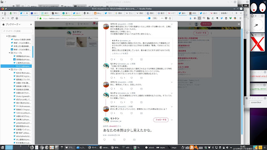Image resolution: width=267 pixels, height=150 pixels.
Task: Open the page actions three-dot menu
Action: click(162, 18)
